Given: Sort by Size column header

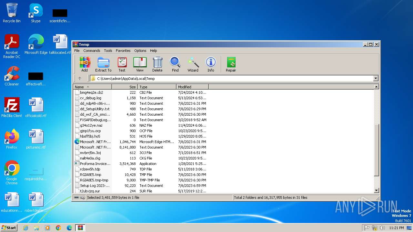Looking at the screenshot, I should click(x=125, y=87).
